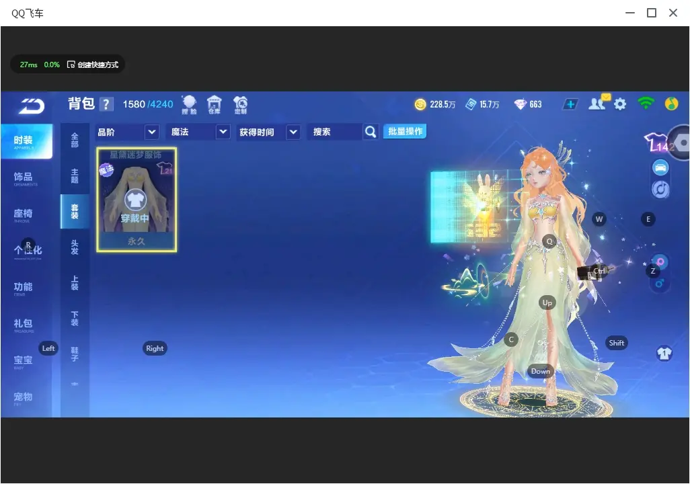Open the yellow QQ music icon
Image resolution: width=690 pixels, height=484 pixels.
[x=671, y=104]
